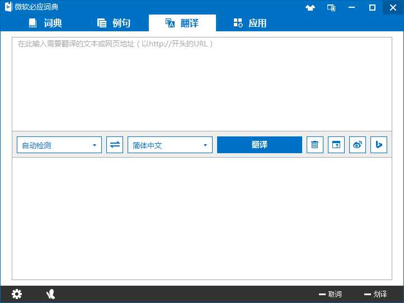Maximize the 微软必应词典 window

372,7
